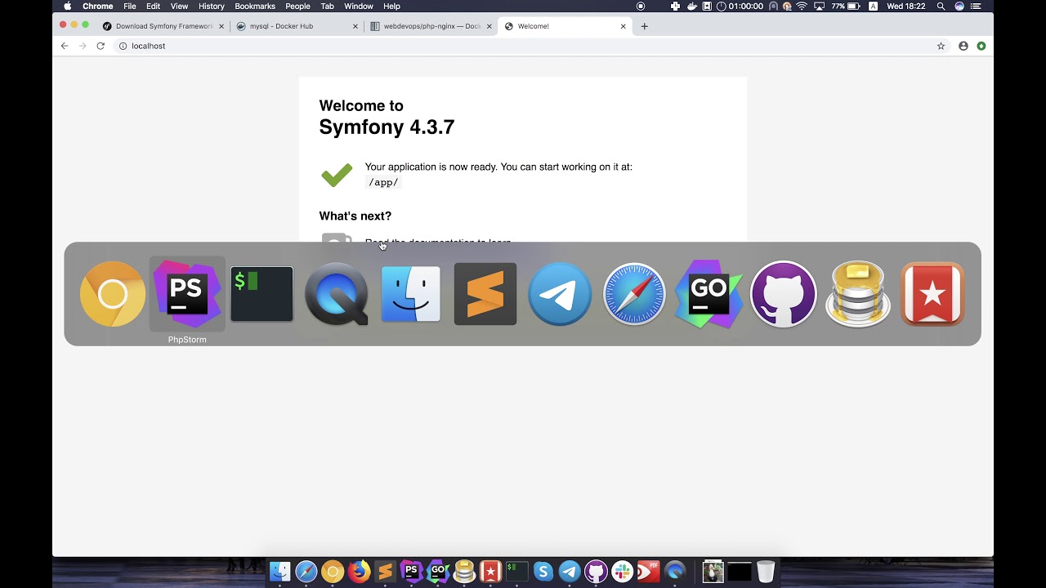Open QuickTime Player from the Dock

[674, 572]
